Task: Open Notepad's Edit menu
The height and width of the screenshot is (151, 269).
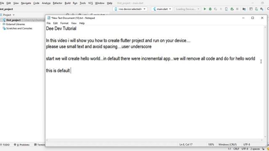Action: 55,23
